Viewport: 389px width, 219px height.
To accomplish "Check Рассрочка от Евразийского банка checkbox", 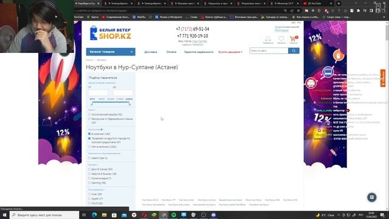I will tap(89, 119).
